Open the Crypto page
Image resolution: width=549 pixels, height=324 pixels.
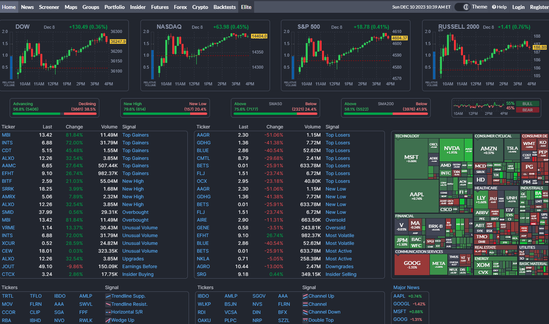point(200,7)
